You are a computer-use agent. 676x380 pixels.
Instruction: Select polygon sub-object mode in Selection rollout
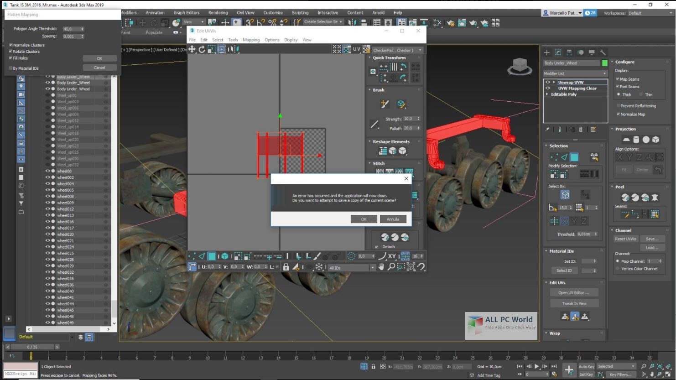tap(574, 157)
